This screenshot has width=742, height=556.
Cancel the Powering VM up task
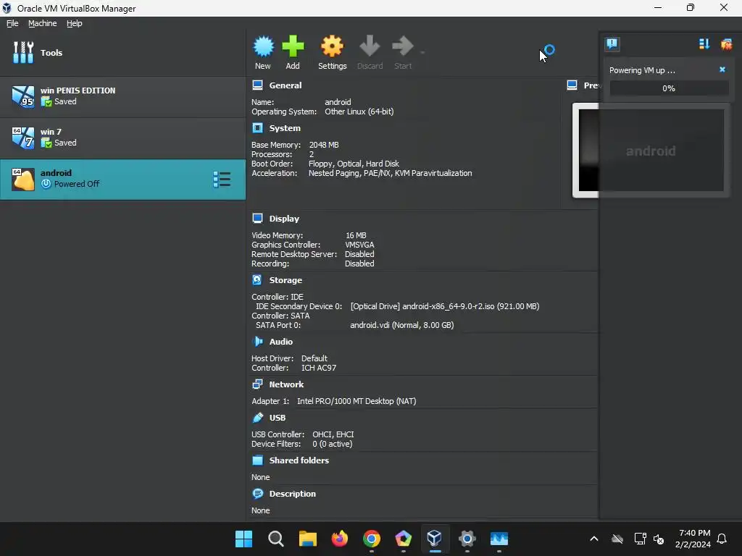click(x=722, y=69)
